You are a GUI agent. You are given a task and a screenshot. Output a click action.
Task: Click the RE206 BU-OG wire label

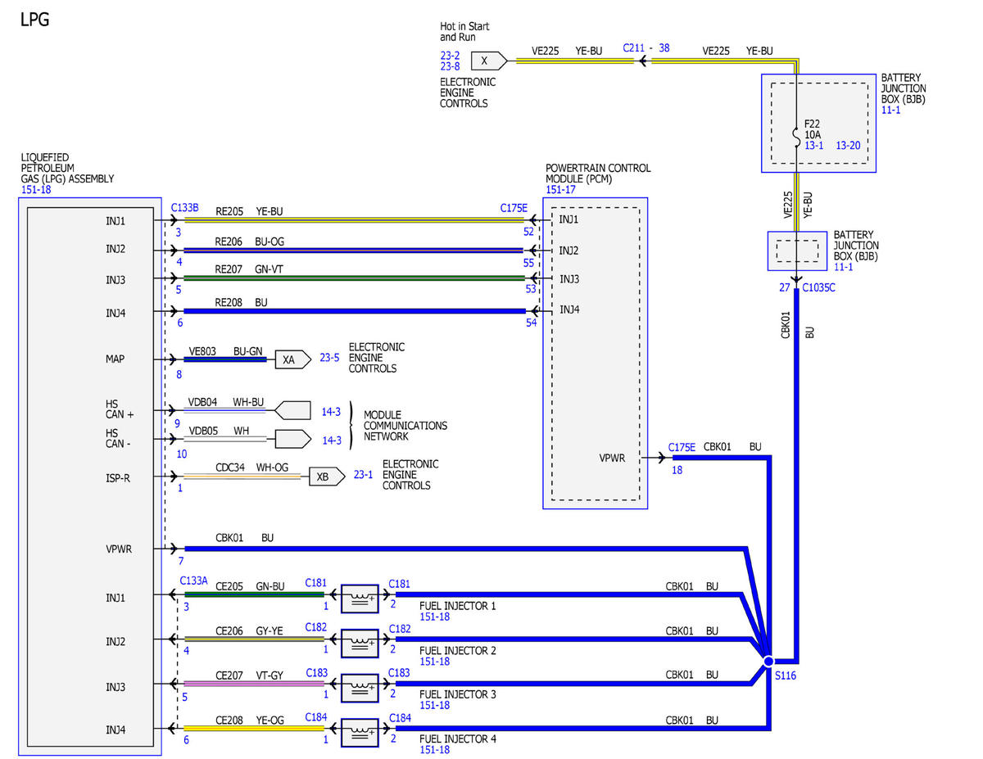click(x=250, y=242)
